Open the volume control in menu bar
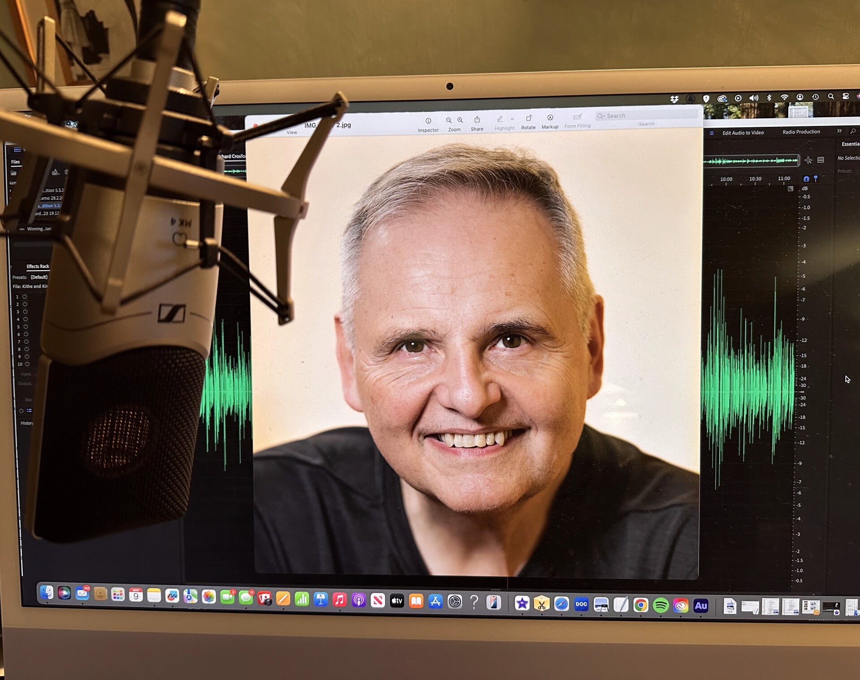This screenshot has width=860, height=680. (x=754, y=98)
